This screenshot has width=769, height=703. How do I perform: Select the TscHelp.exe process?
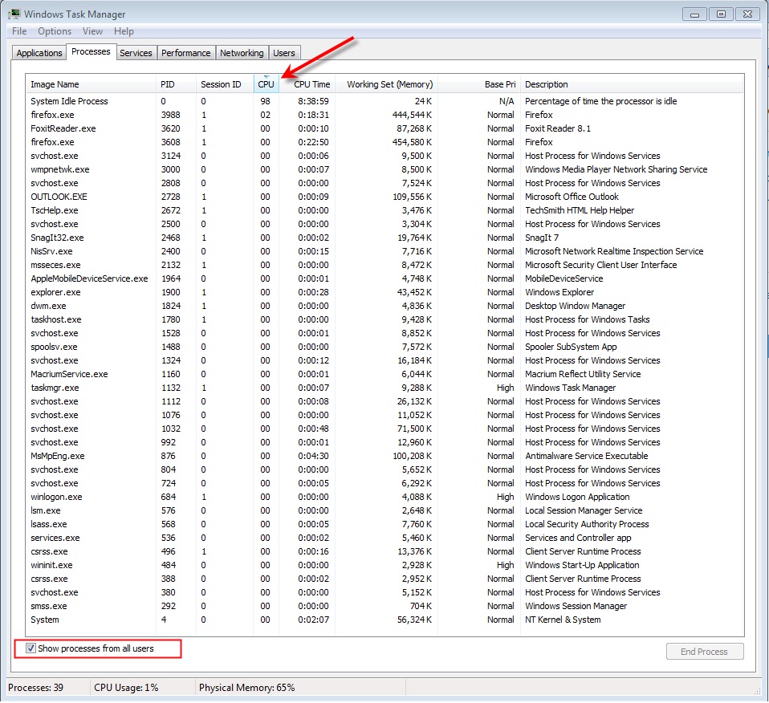pos(385,210)
